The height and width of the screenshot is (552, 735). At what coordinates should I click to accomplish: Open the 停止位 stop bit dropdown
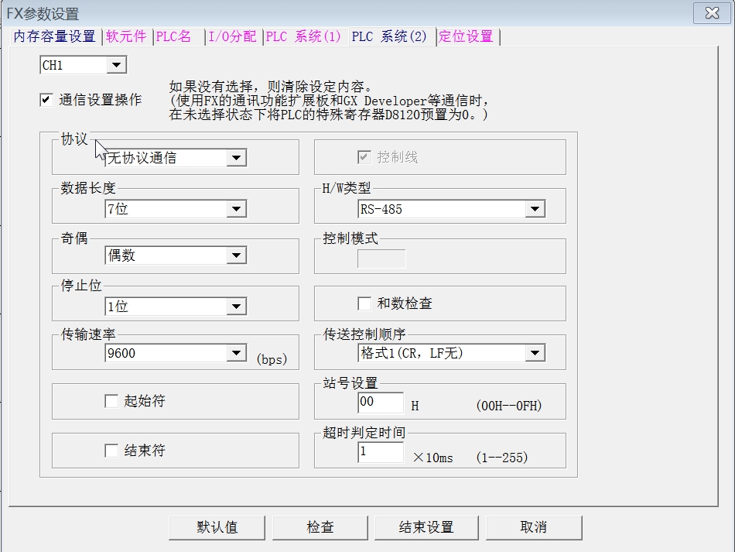pos(237,307)
